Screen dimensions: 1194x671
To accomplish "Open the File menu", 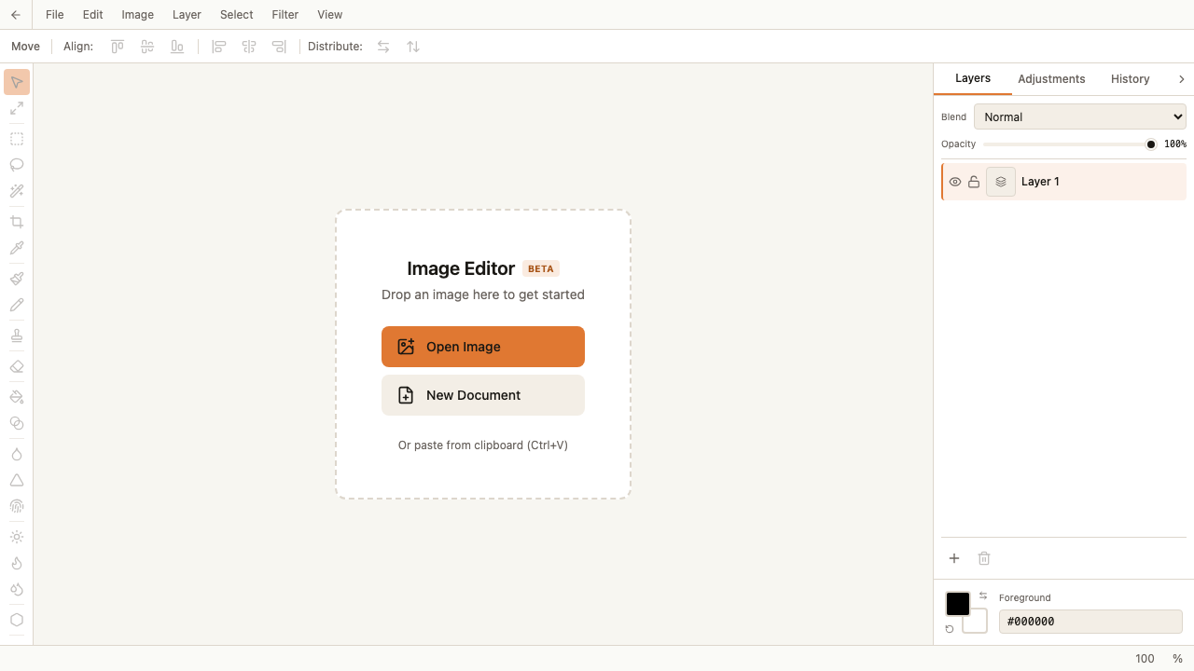I will [55, 15].
